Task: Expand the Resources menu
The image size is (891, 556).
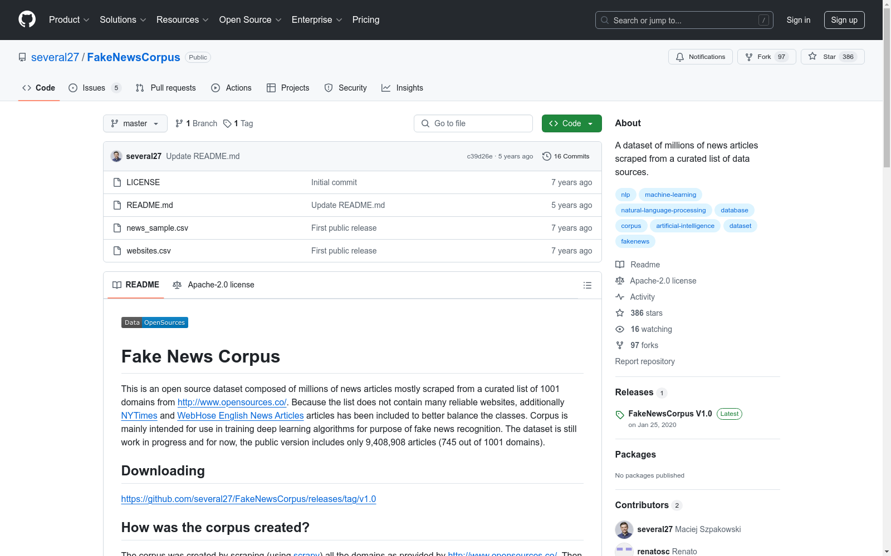Action: click(x=183, y=19)
